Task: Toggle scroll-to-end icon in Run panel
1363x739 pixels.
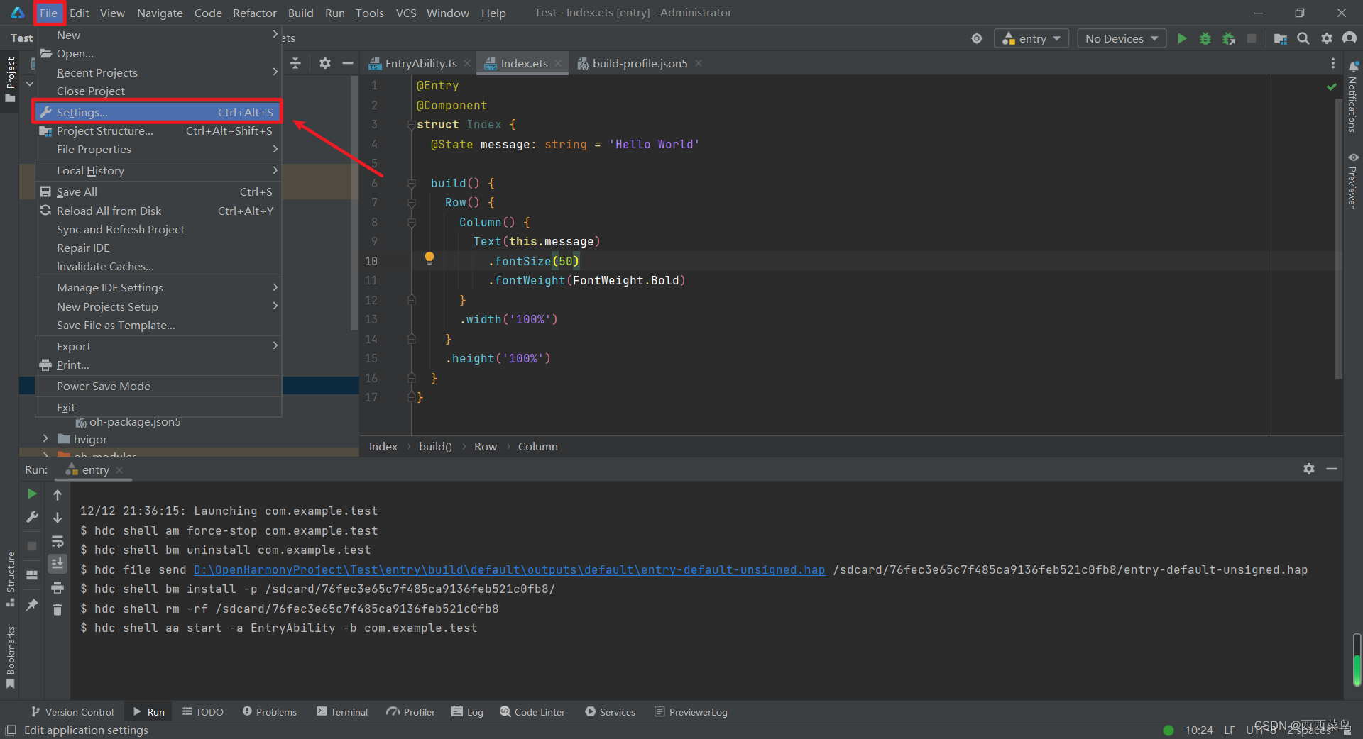Action: coord(58,564)
